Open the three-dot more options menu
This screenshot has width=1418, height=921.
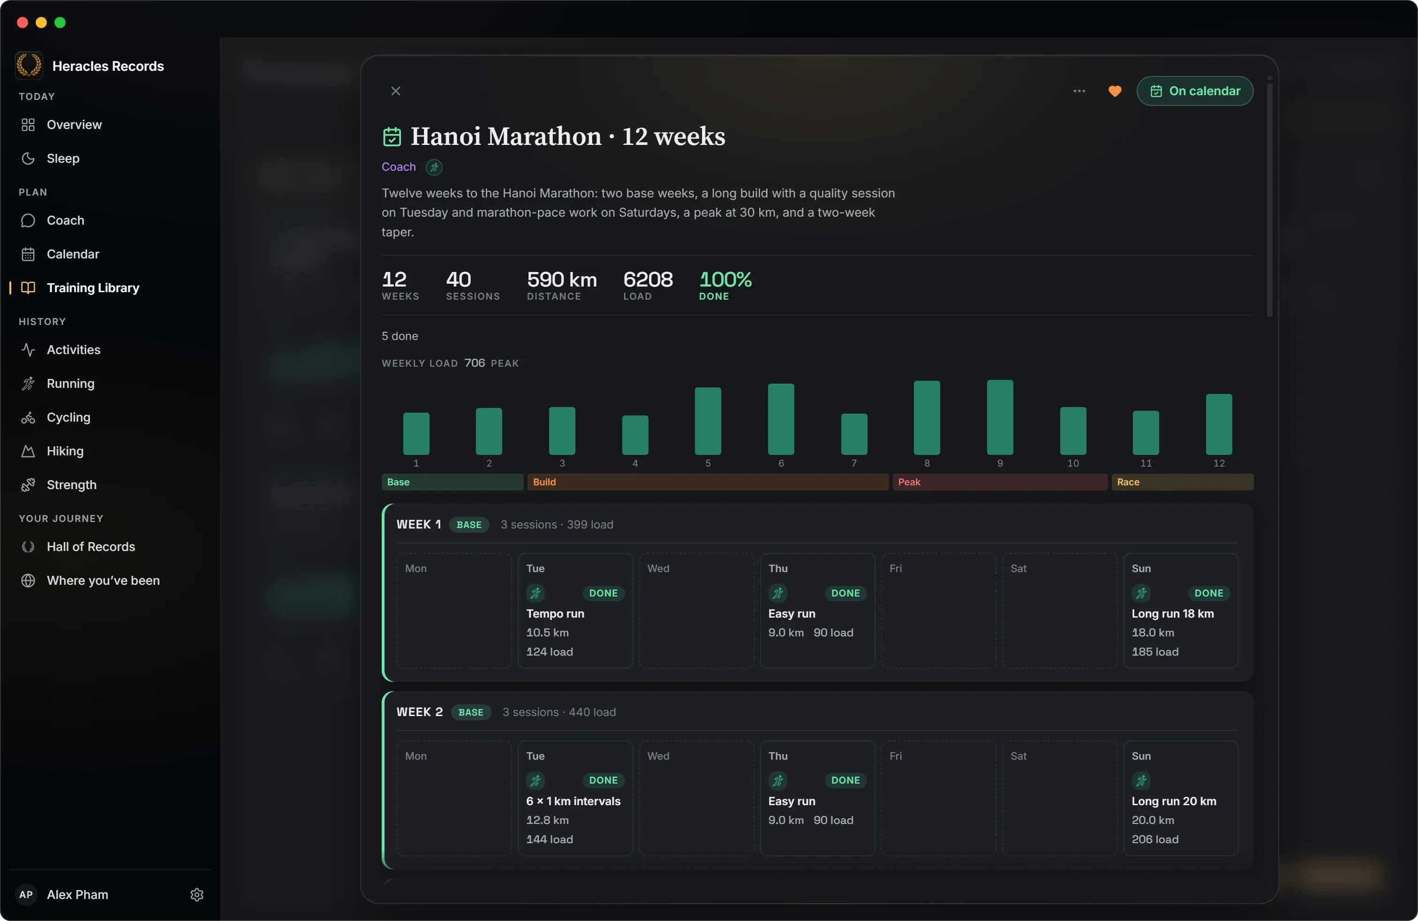coord(1079,91)
